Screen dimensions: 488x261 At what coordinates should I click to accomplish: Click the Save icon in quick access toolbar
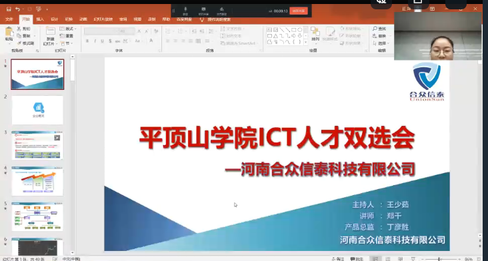[x=9, y=9]
